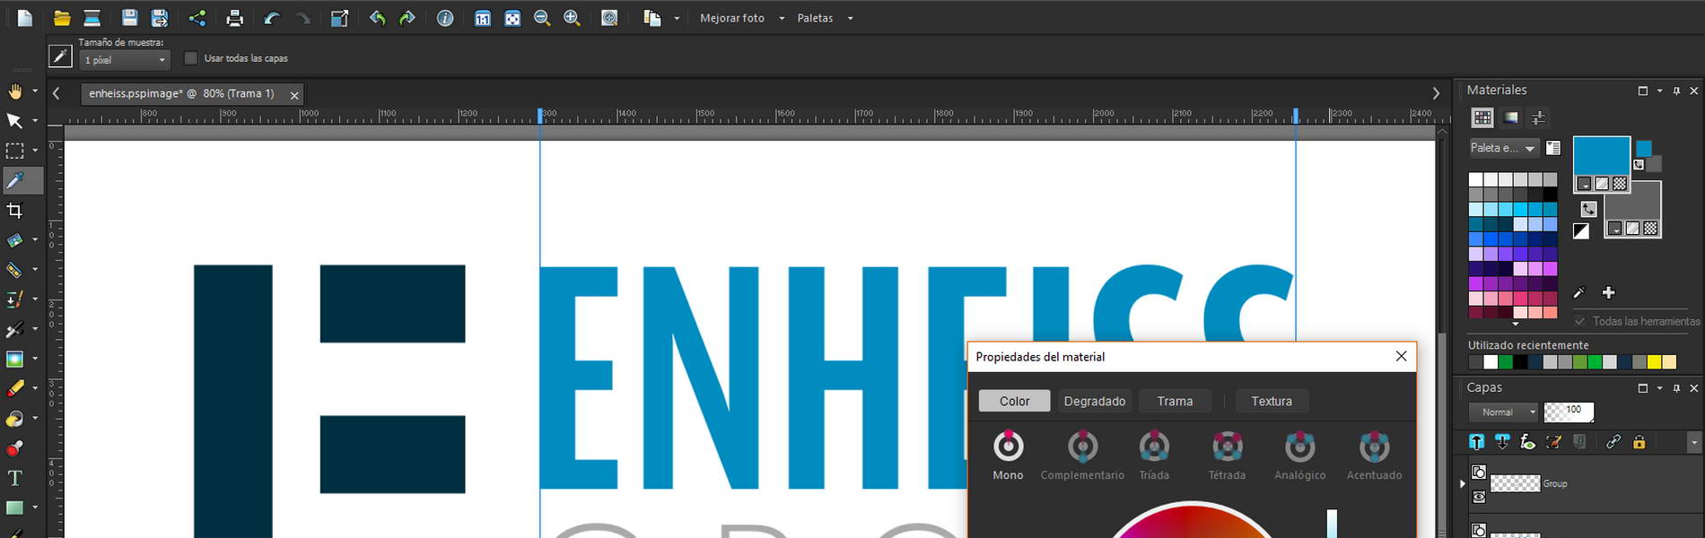This screenshot has height=538, width=1705.
Task: Swap foreground and background materials
Action: (1588, 209)
